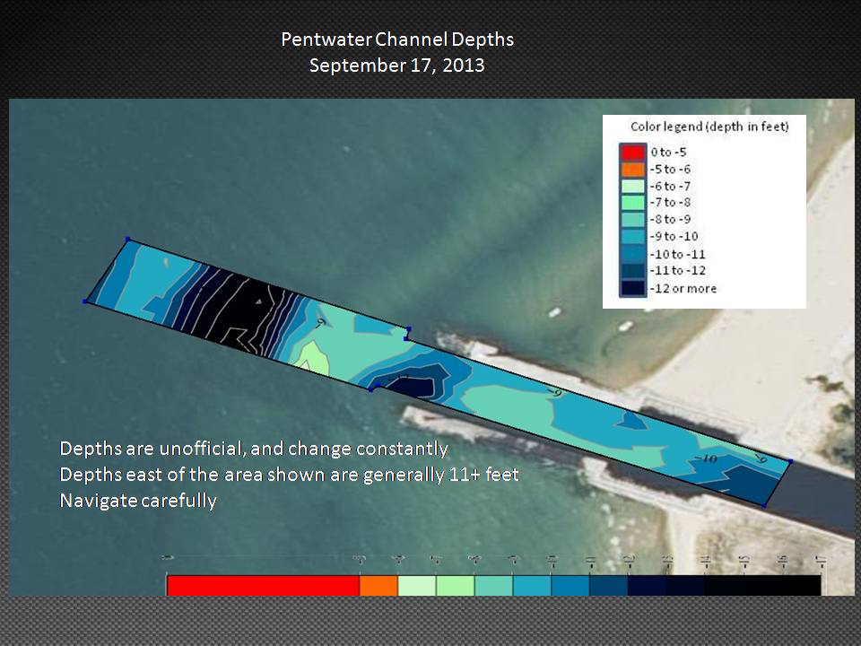Click the Navigate carefully warning text
Screen dimensions: 861x646
point(138,501)
